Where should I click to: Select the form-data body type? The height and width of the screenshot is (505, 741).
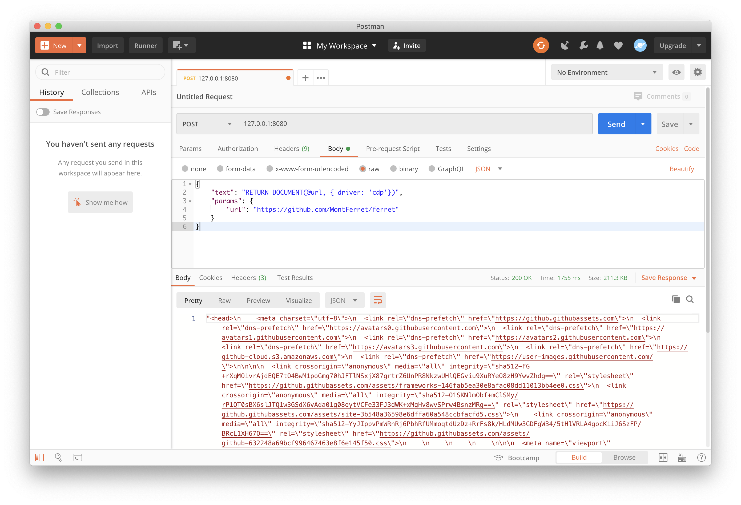(220, 169)
